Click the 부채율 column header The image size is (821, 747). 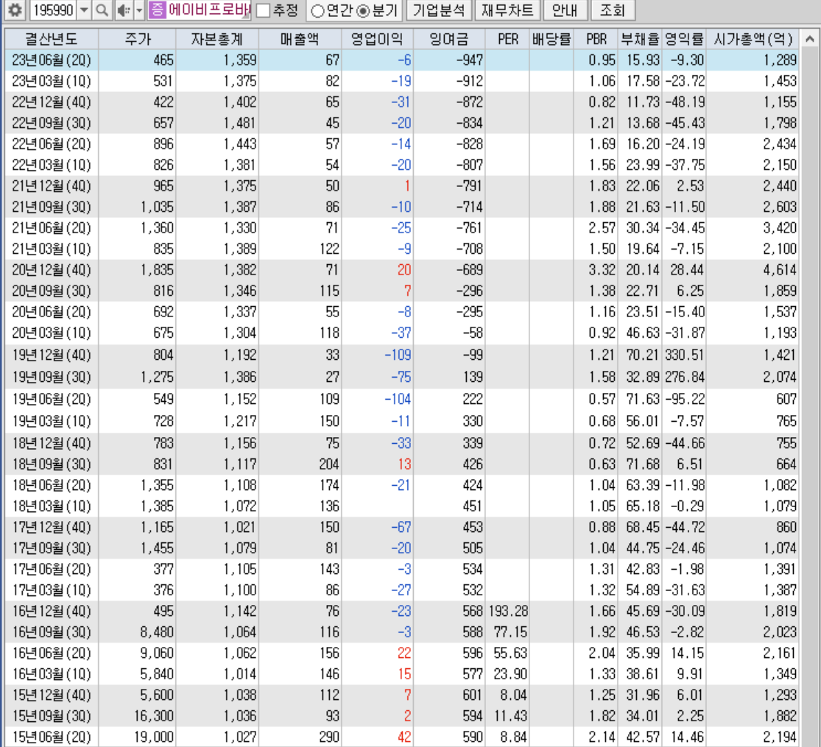click(x=639, y=39)
